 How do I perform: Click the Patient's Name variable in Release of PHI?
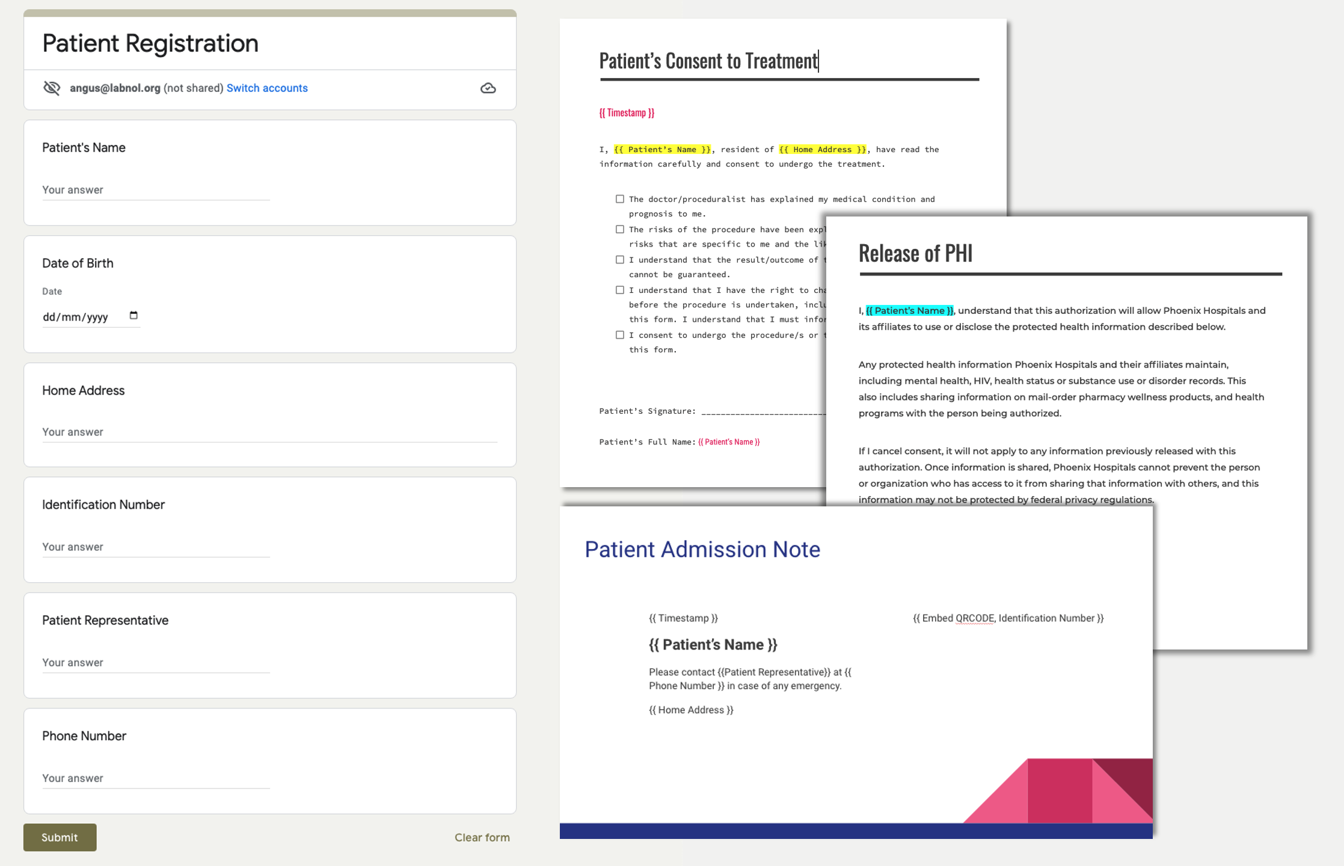coord(908,310)
